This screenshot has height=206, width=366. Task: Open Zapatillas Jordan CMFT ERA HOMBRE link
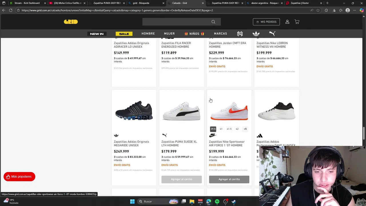[x=228, y=45]
